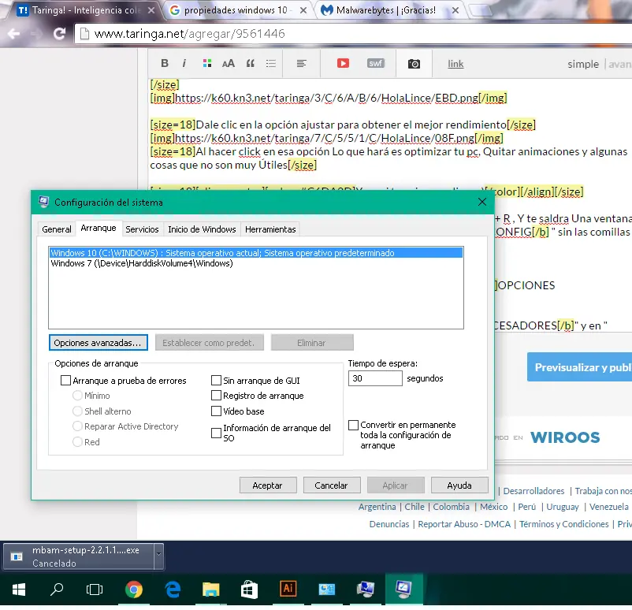632x610 pixels.
Task: Open the text alignment icon
Action: tap(302, 63)
